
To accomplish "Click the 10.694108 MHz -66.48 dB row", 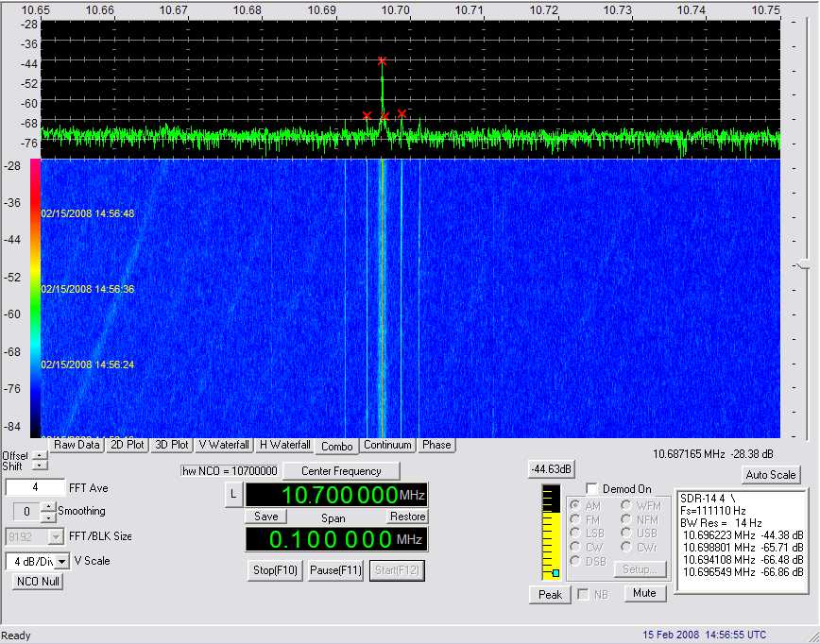I will click(x=743, y=559).
